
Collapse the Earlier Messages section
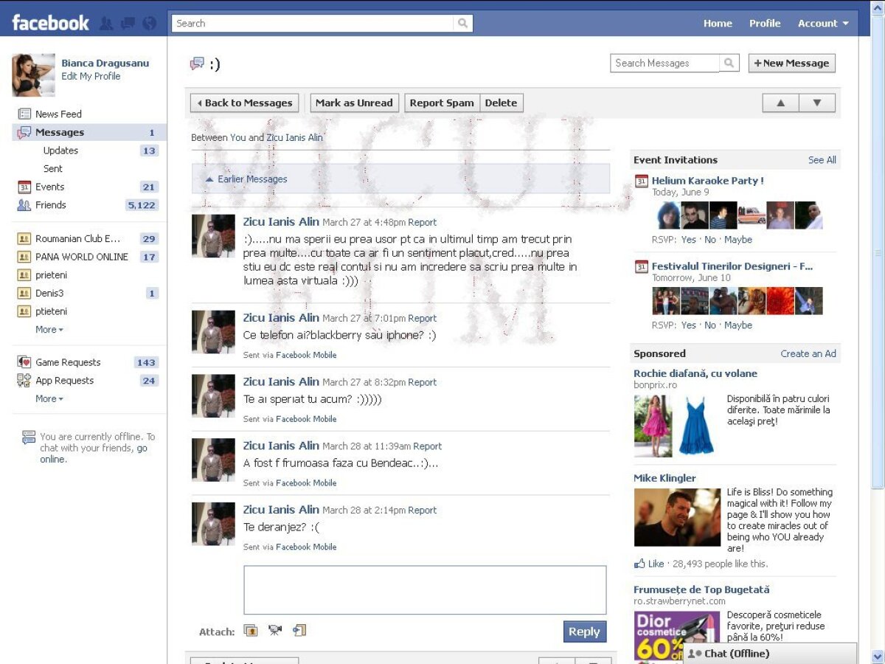tap(251, 179)
